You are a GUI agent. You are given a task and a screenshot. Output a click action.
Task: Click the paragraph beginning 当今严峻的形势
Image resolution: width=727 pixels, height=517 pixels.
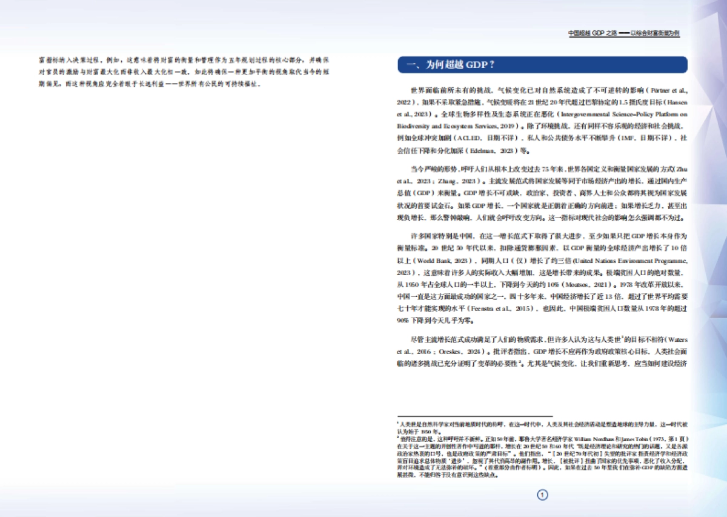[x=542, y=192]
